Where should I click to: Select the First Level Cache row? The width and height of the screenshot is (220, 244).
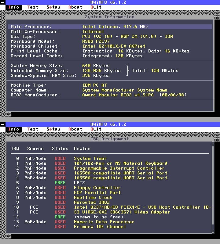[110, 51]
